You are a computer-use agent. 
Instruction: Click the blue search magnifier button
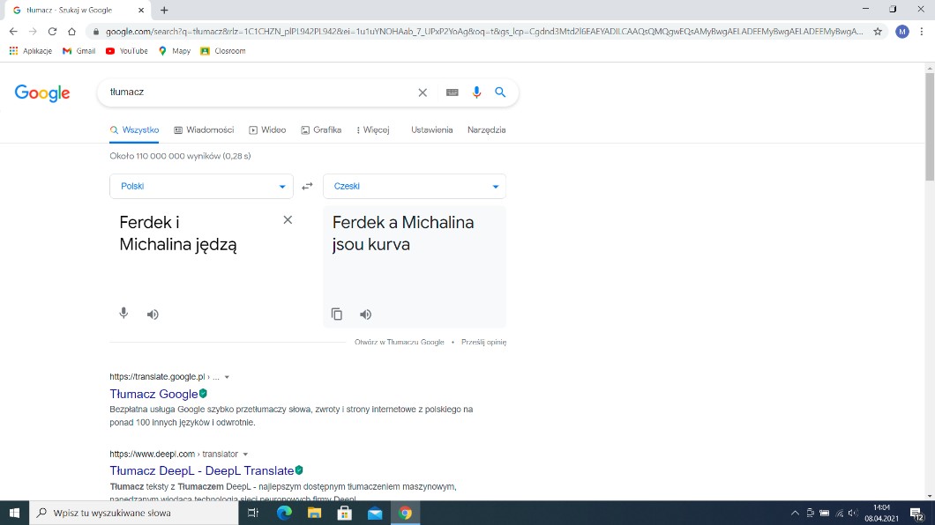point(500,92)
